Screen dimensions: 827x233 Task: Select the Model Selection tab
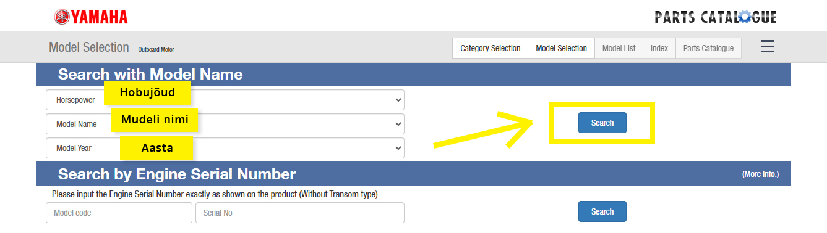(x=561, y=48)
